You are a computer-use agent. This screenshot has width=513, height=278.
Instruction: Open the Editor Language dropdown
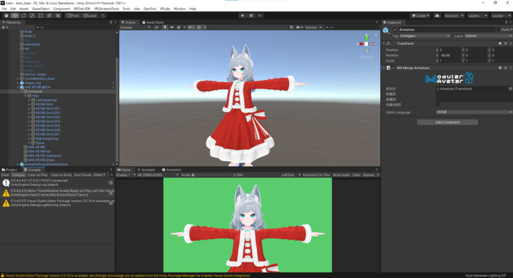pos(474,112)
